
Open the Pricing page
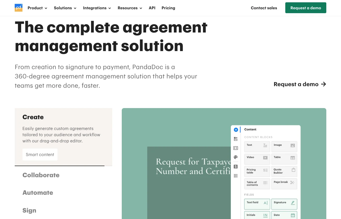[x=168, y=8]
